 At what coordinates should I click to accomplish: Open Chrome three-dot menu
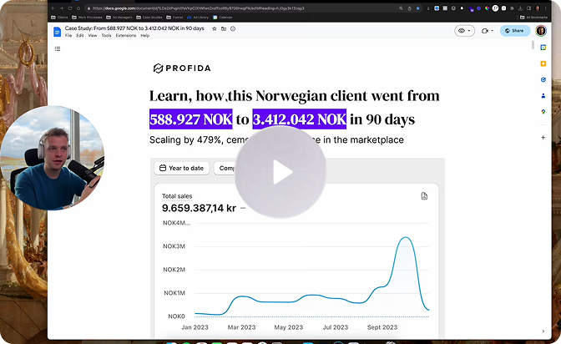point(546,8)
